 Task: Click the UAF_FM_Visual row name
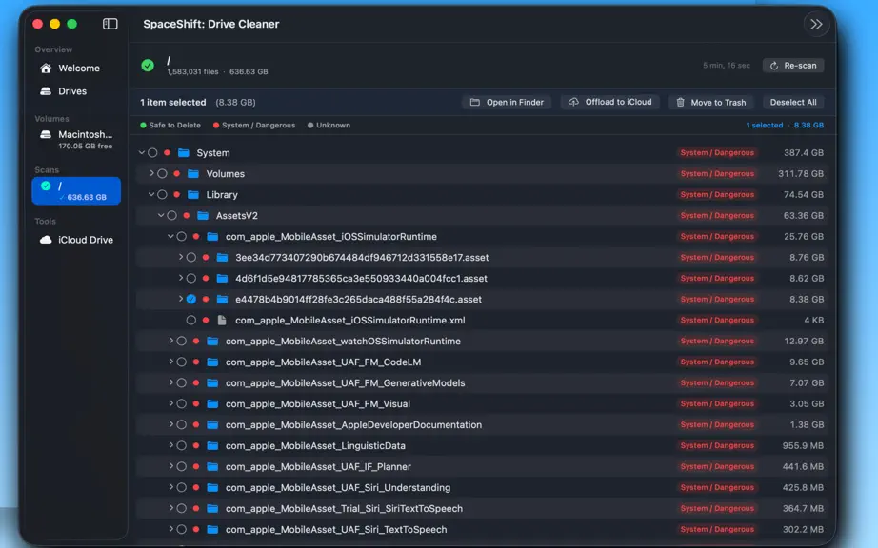tap(317, 403)
